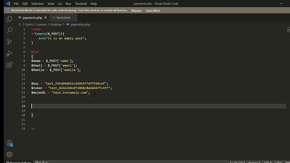Viewport: 290px width, 163px height.
Task: Open the View menu
Action: (51, 4)
